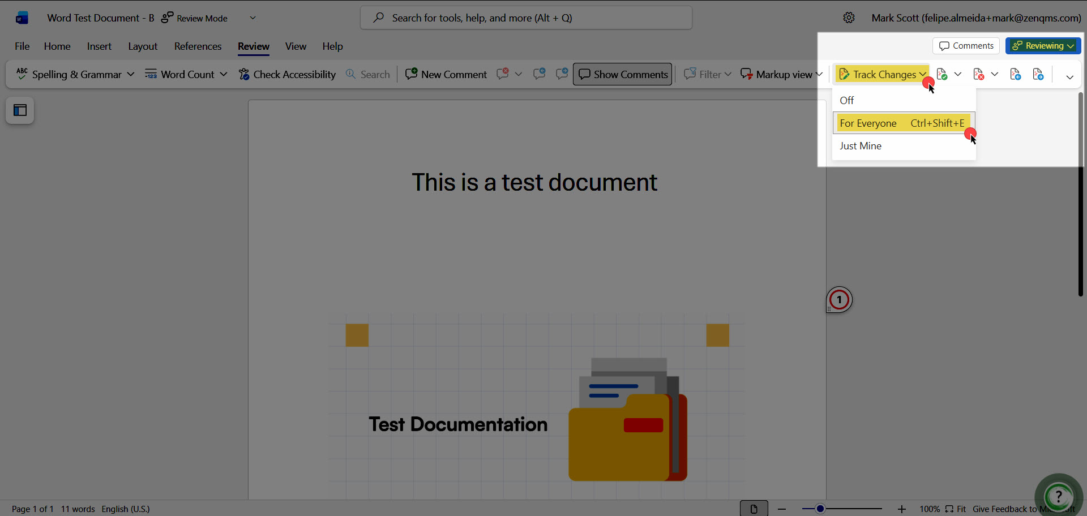Select the Review tab
1087x516 pixels.
[x=254, y=46]
